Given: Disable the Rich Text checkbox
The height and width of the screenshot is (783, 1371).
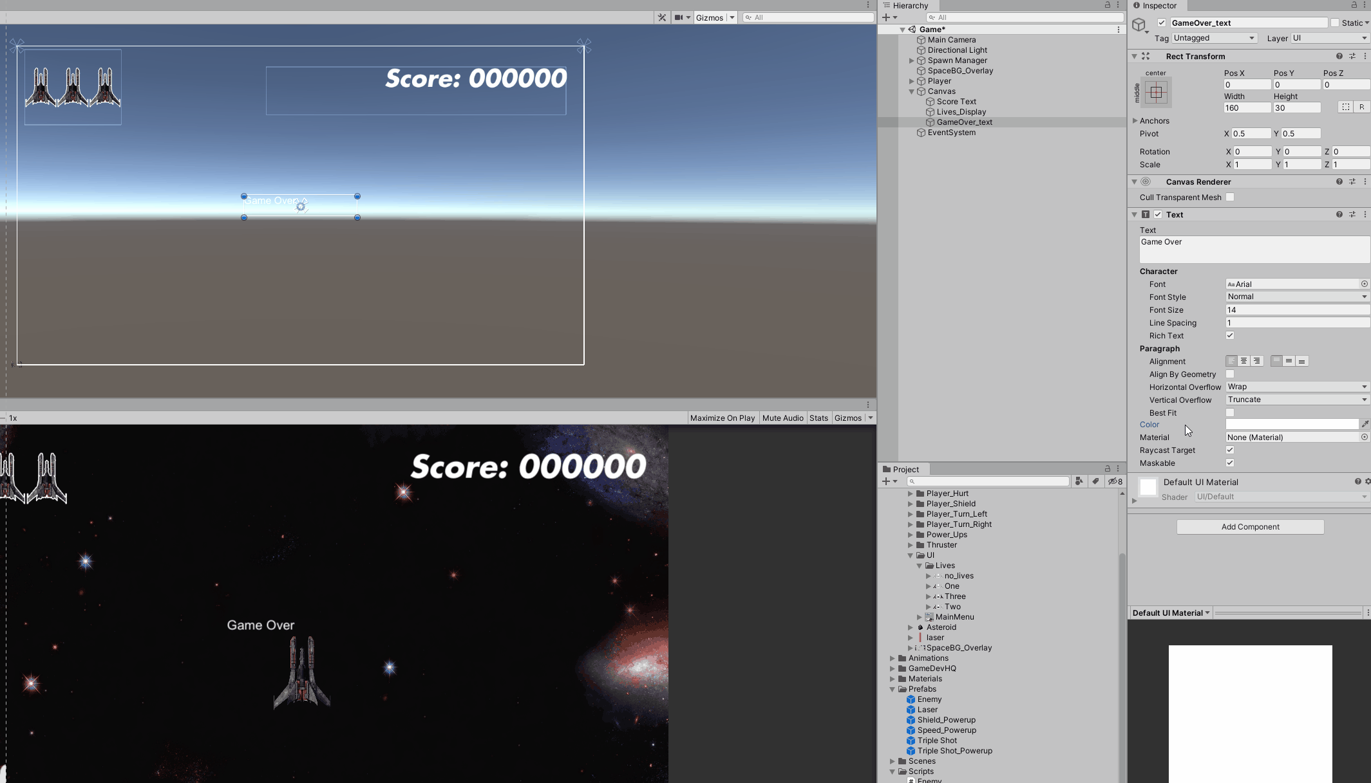Looking at the screenshot, I should point(1229,335).
